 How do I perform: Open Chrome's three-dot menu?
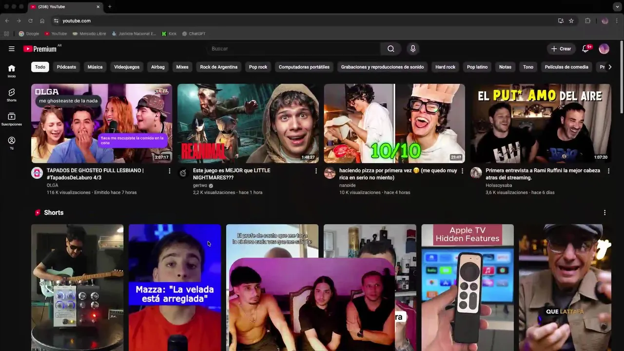[x=617, y=21]
